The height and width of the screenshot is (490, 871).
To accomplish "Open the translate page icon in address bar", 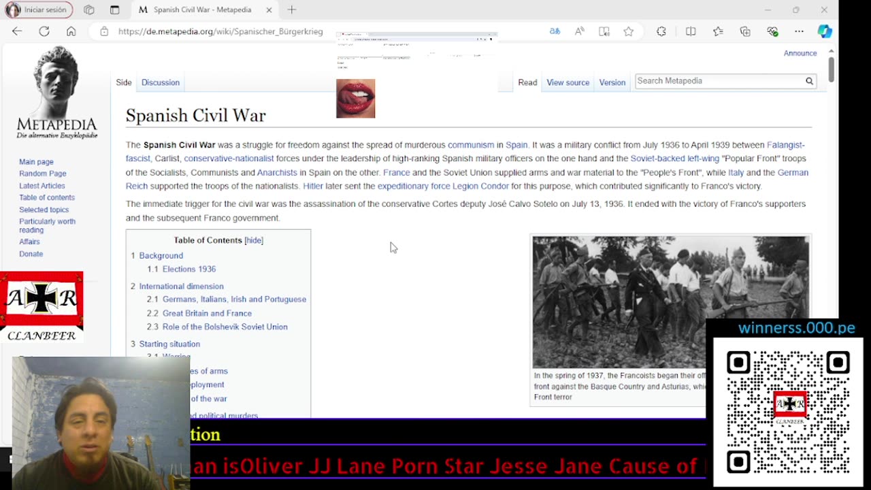I will tap(555, 31).
